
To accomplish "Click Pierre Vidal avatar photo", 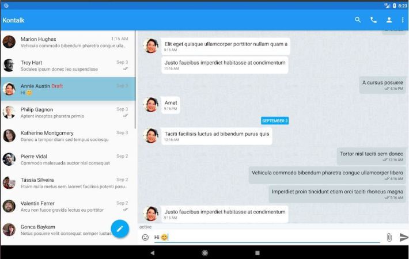I will (9, 159).
